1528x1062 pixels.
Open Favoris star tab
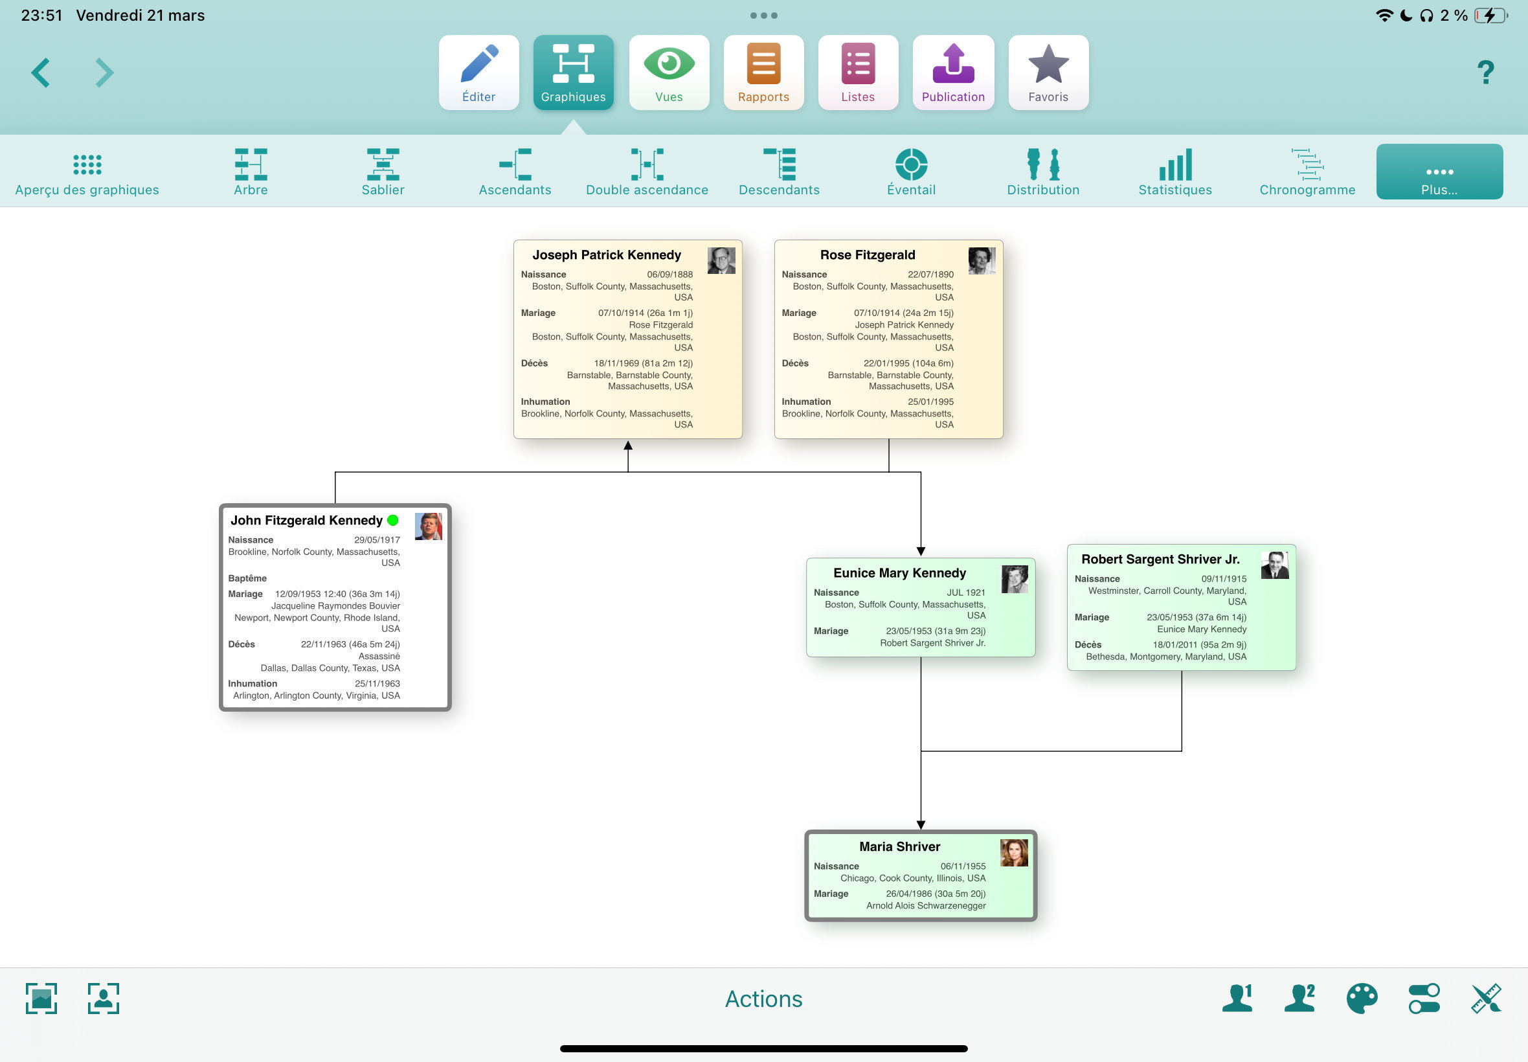(1048, 73)
